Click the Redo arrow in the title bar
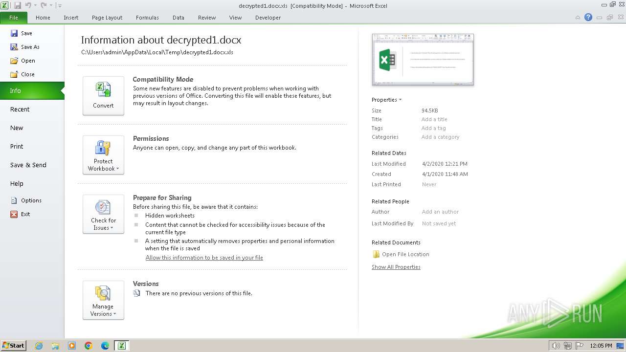This screenshot has height=352, width=626. pyautogui.click(x=44, y=5)
